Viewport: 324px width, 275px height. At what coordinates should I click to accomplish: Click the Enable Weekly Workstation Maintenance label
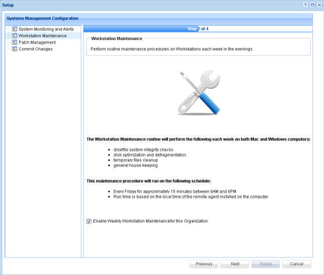coord(151,221)
